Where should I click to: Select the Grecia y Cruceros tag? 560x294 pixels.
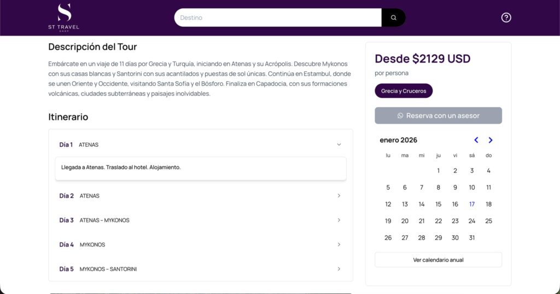pyautogui.click(x=404, y=91)
